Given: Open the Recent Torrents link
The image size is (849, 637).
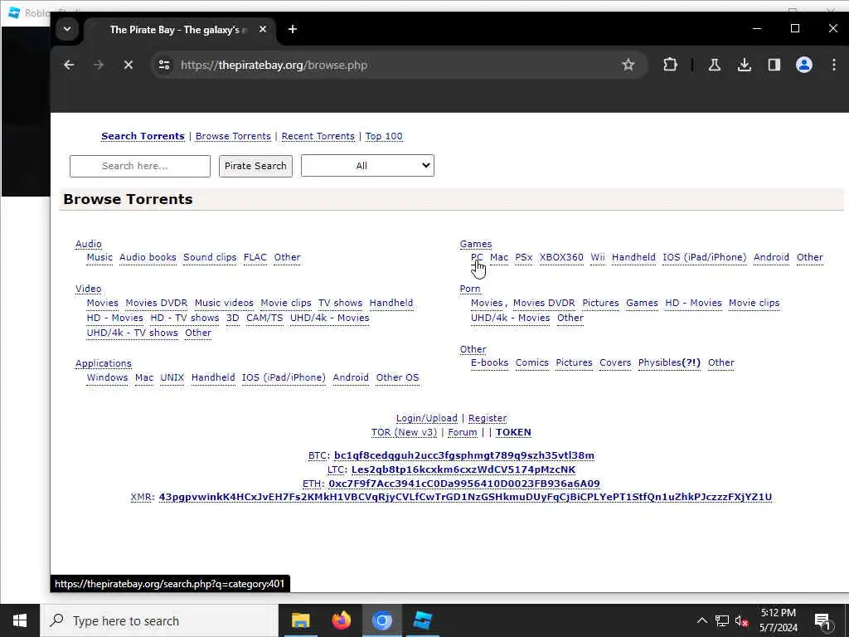Looking at the screenshot, I should coord(318,137).
